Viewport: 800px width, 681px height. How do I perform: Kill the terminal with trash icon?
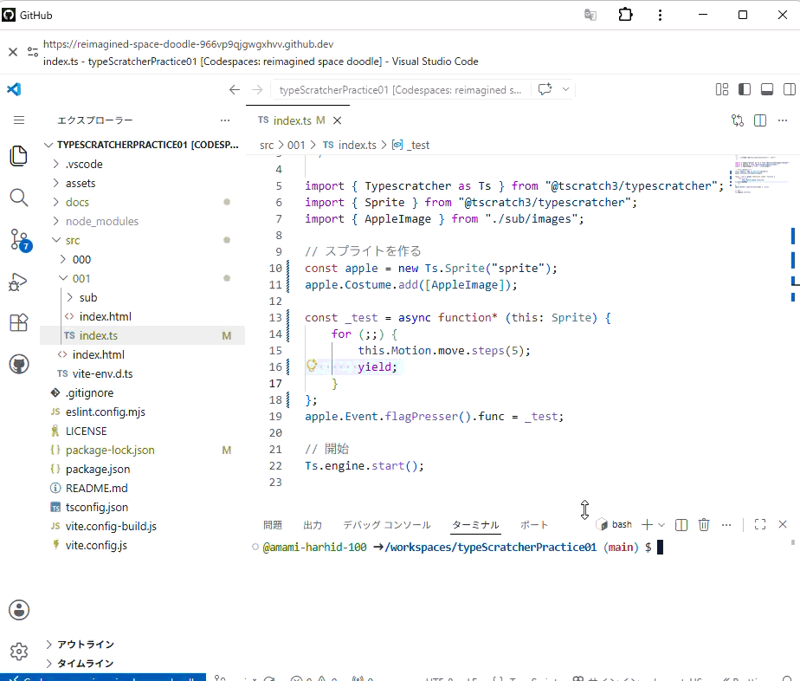click(x=704, y=524)
